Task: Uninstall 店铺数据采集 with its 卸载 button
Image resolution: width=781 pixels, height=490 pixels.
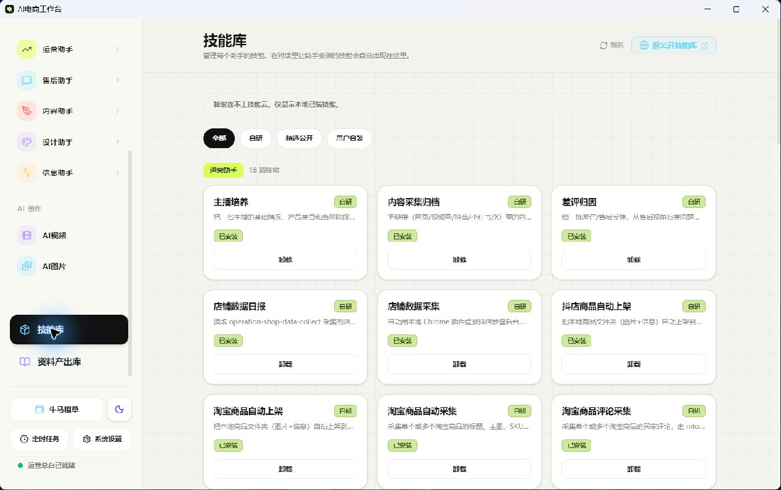Action: coord(459,364)
